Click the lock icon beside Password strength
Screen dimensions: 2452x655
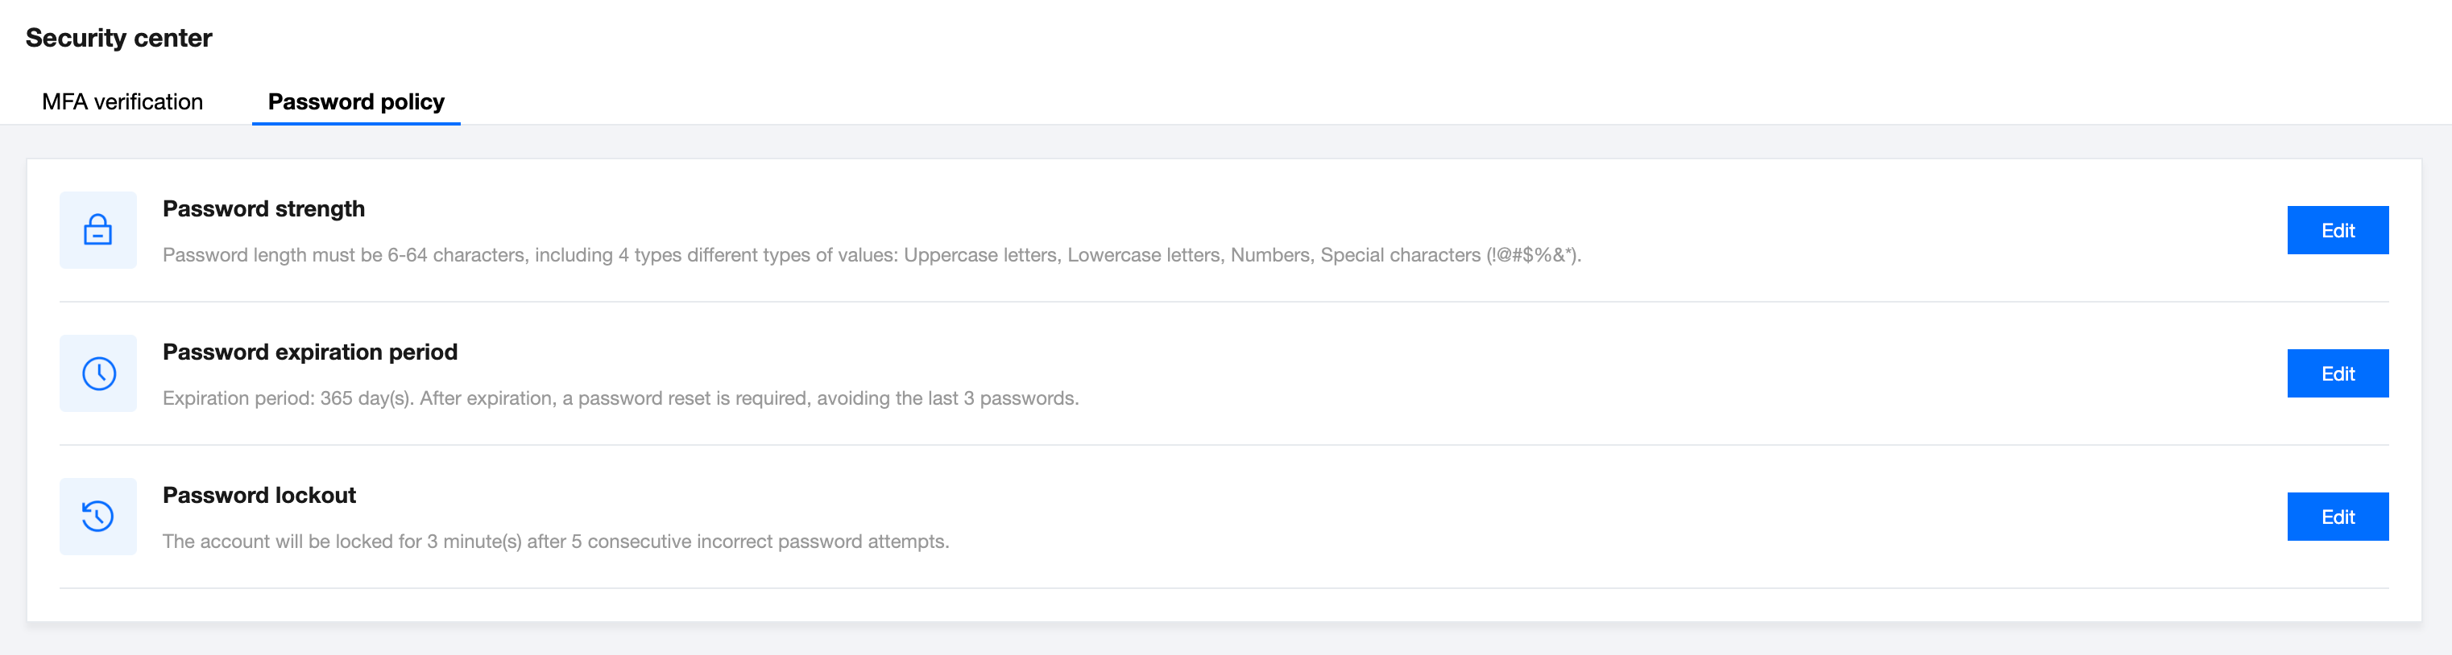(98, 230)
